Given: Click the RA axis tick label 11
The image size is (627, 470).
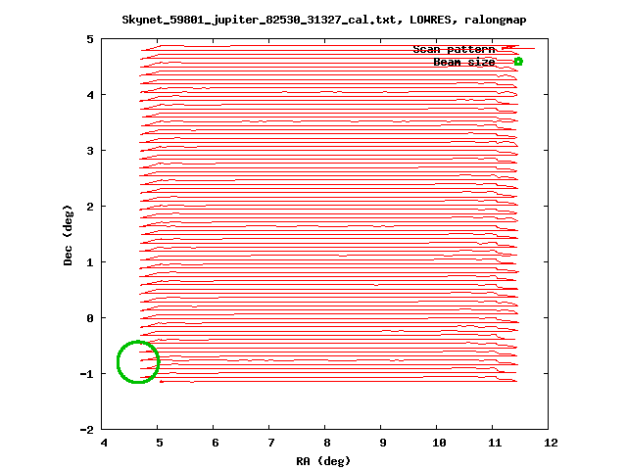Looking at the screenshot, I should click(495, 443).
